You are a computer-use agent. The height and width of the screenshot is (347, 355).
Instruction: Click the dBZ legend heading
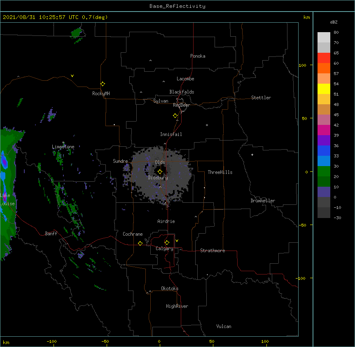pos(334,22)
